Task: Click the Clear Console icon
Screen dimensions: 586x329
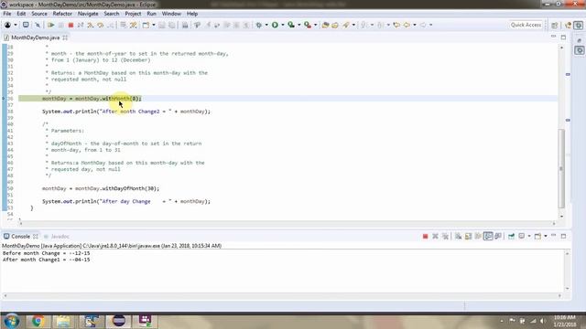Action: point(458,236)
